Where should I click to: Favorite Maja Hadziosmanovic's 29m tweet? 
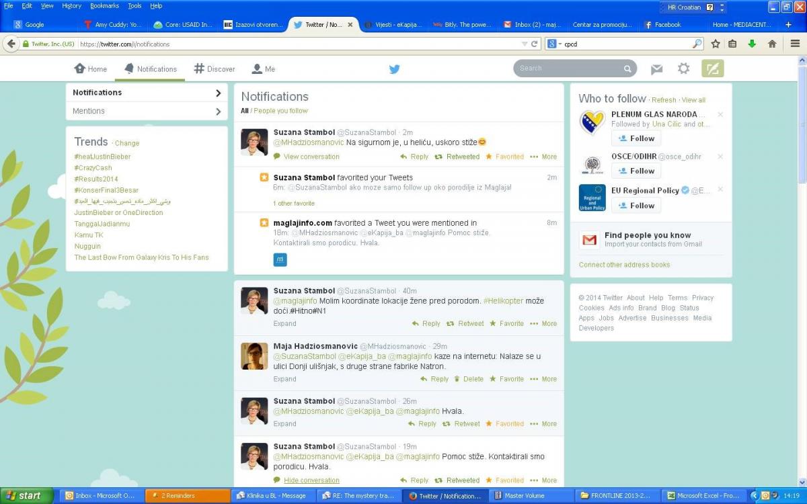coord(506,379)
